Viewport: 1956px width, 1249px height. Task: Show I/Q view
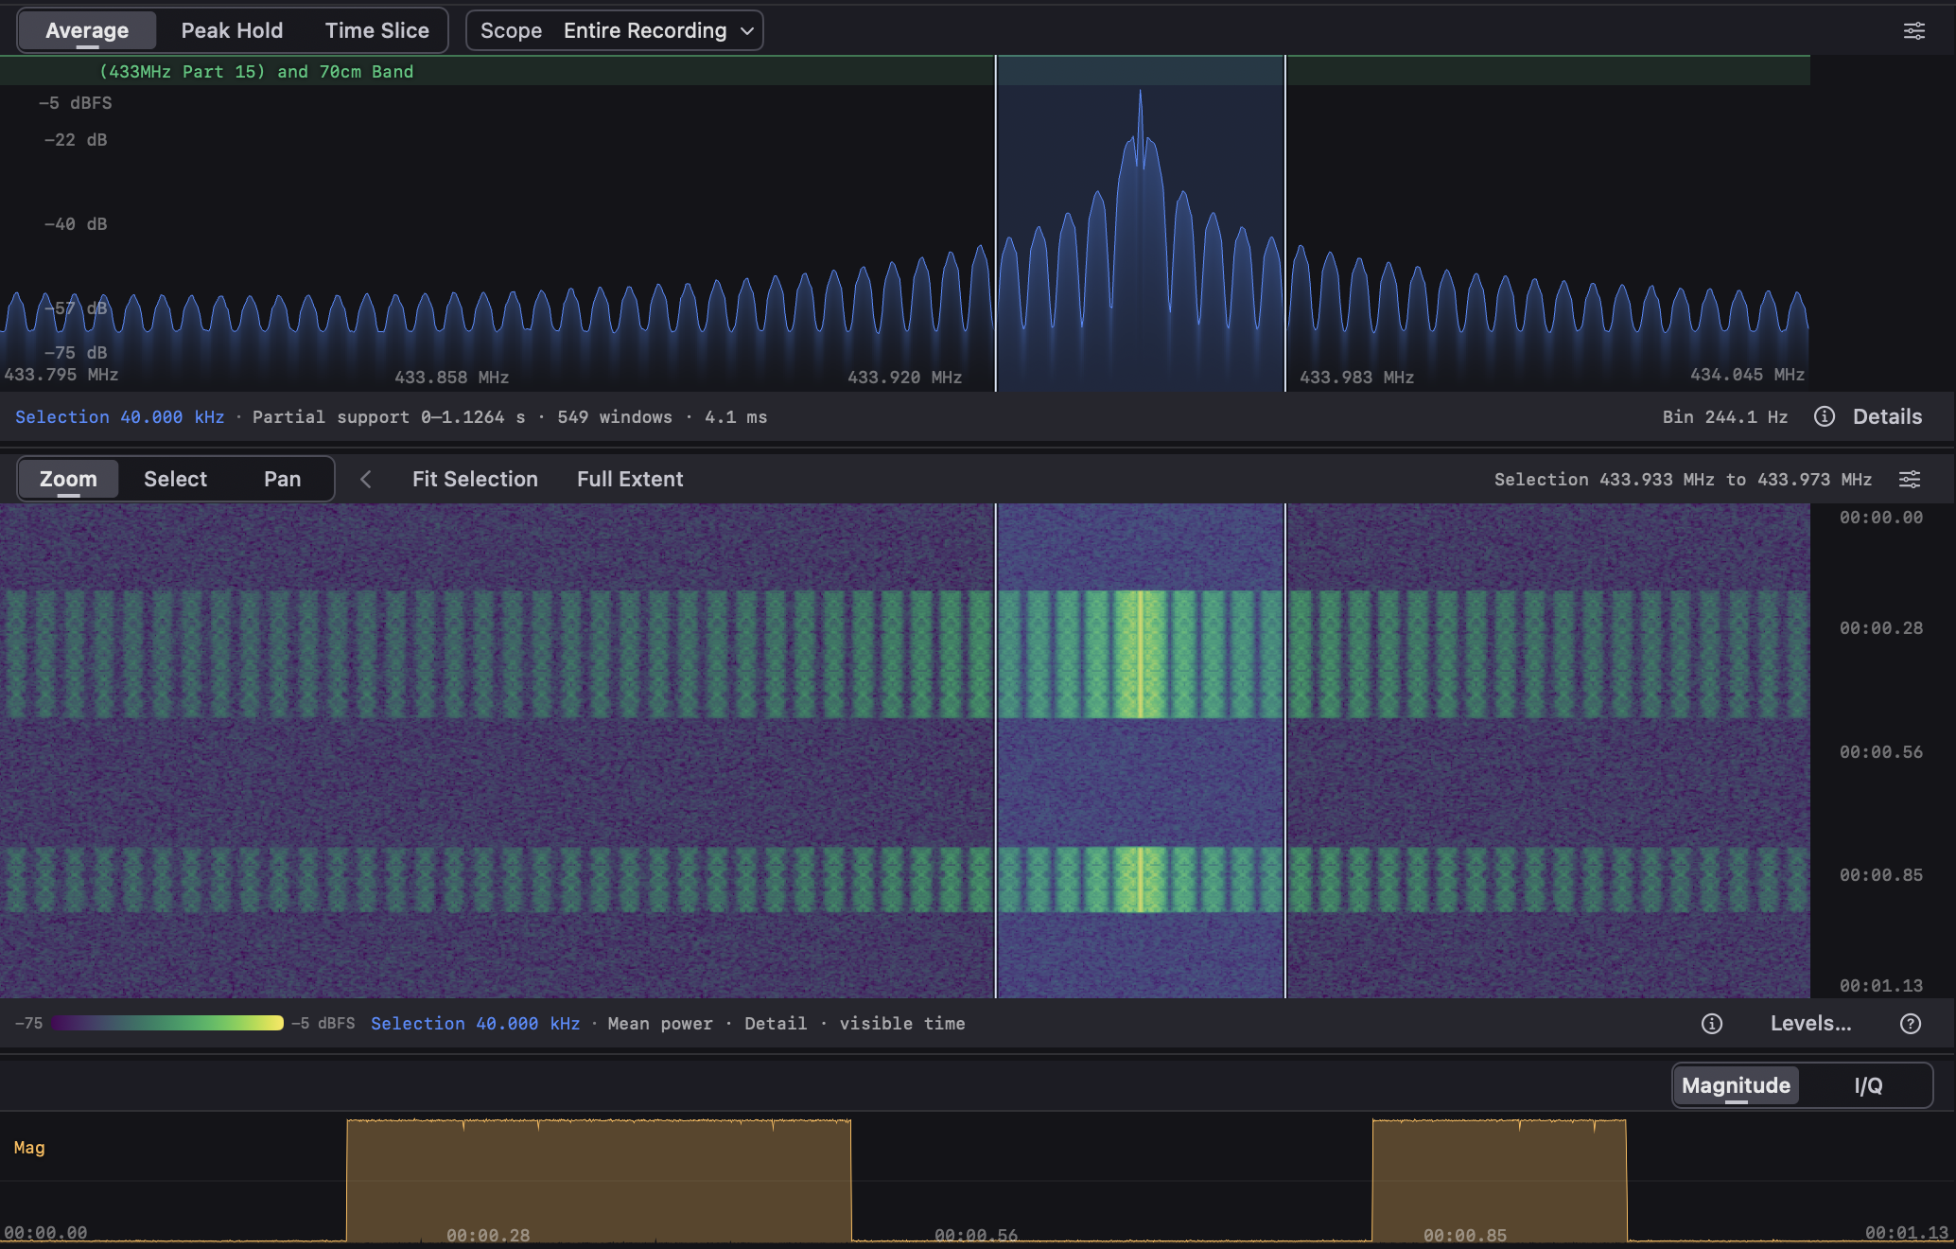point(1868,1085)
